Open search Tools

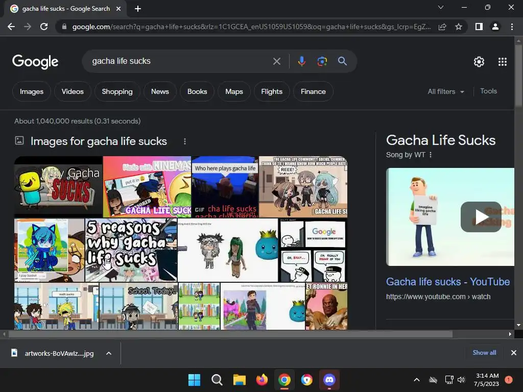pos(488,91)
